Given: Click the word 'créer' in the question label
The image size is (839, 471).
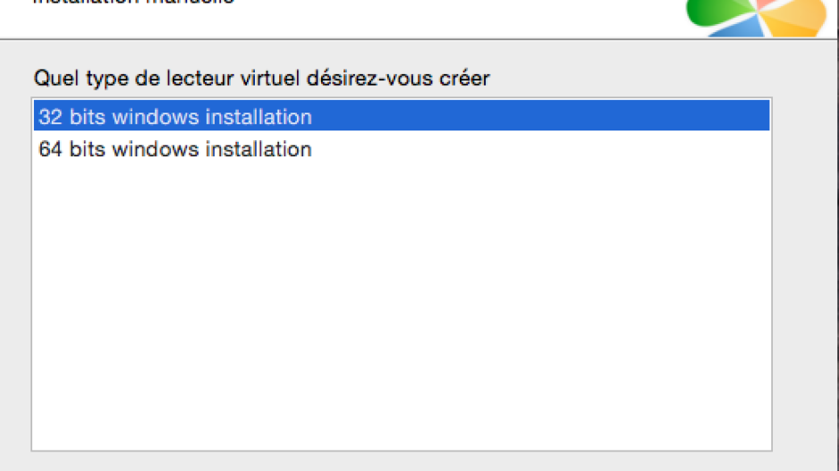Looking at the screenshot, I should click(464, 79).
